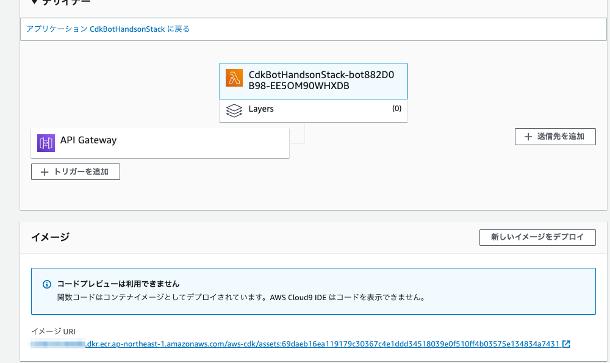
Task: Open the Layers row
Action: click(x=314, y=110)
